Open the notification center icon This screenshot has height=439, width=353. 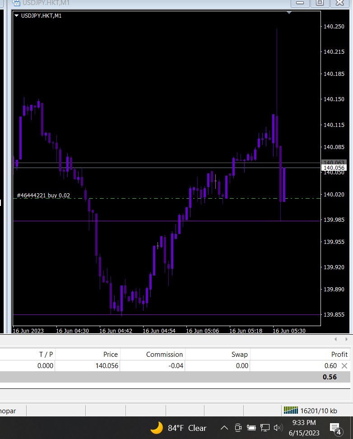[x=335, y=428]
